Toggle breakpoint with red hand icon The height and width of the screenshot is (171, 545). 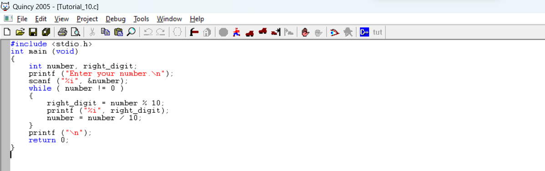click(x=305, y=32)
